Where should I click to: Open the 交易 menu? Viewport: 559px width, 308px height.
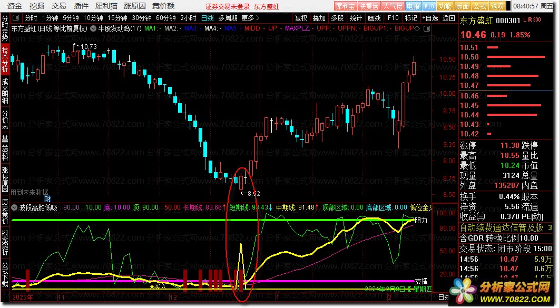click(59, 6)
